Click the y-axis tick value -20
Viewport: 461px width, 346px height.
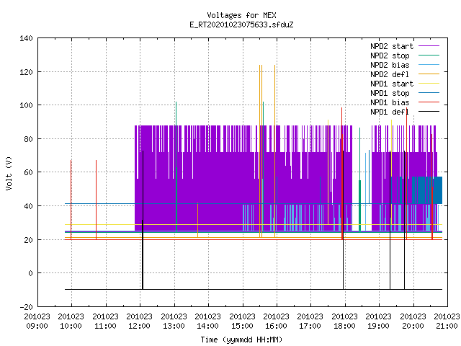[26, 306]
